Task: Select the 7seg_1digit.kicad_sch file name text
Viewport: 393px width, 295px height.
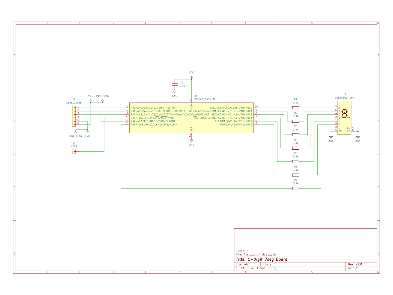Action: pyautogui.click(x=259, y=255)
